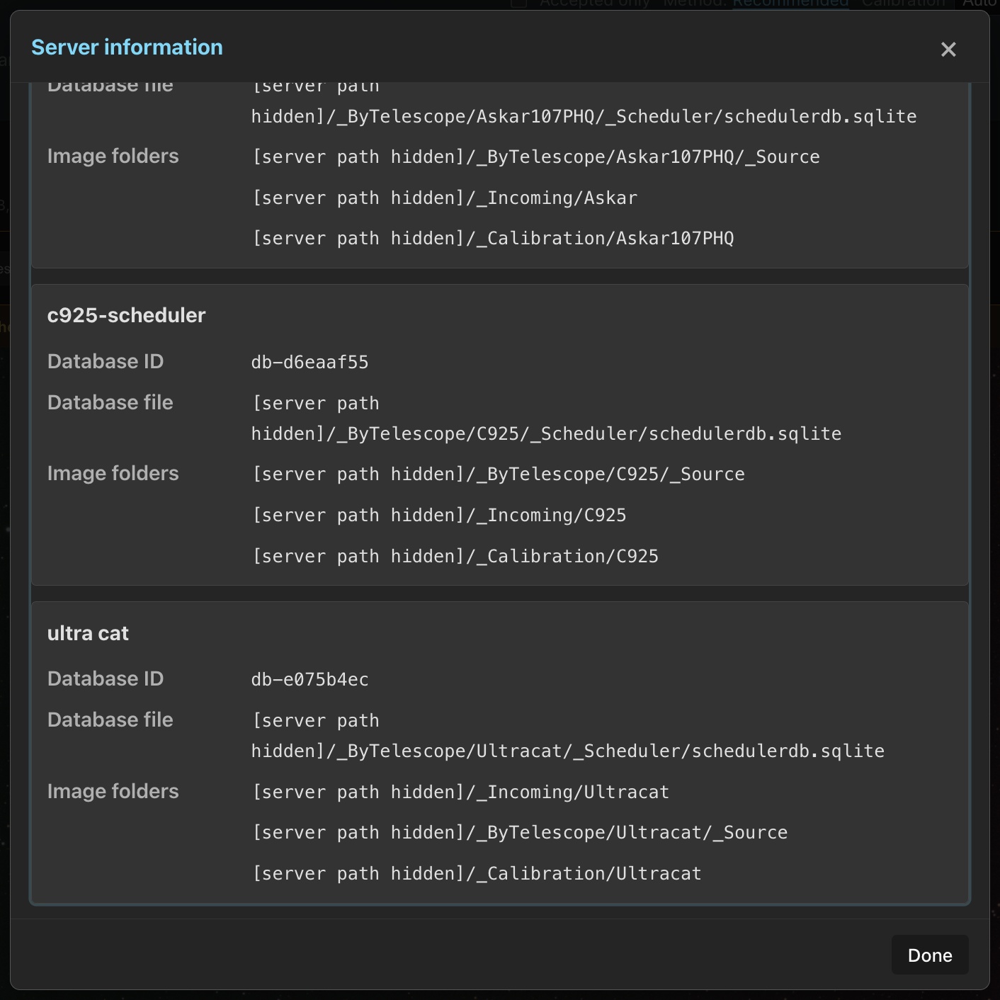Select the _Calibration/Askar107PHQ folder path

click(x=493, y=238)
